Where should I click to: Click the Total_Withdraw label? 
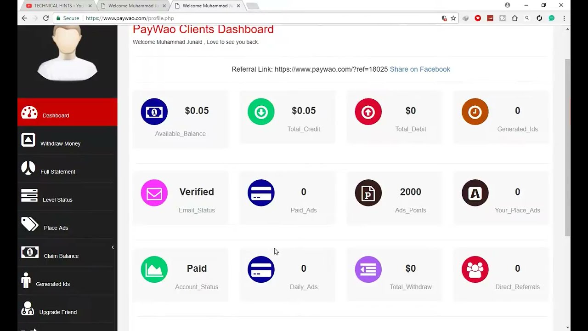coord(411,287)
